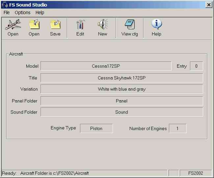This screenshot has width=214, height=178.
Task: Click the Model field Cessna172SP
Action: click(x=106, y=66)
